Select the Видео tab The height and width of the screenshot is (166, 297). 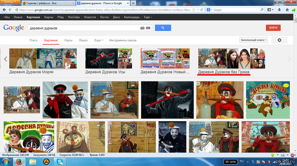pos(83,40)
